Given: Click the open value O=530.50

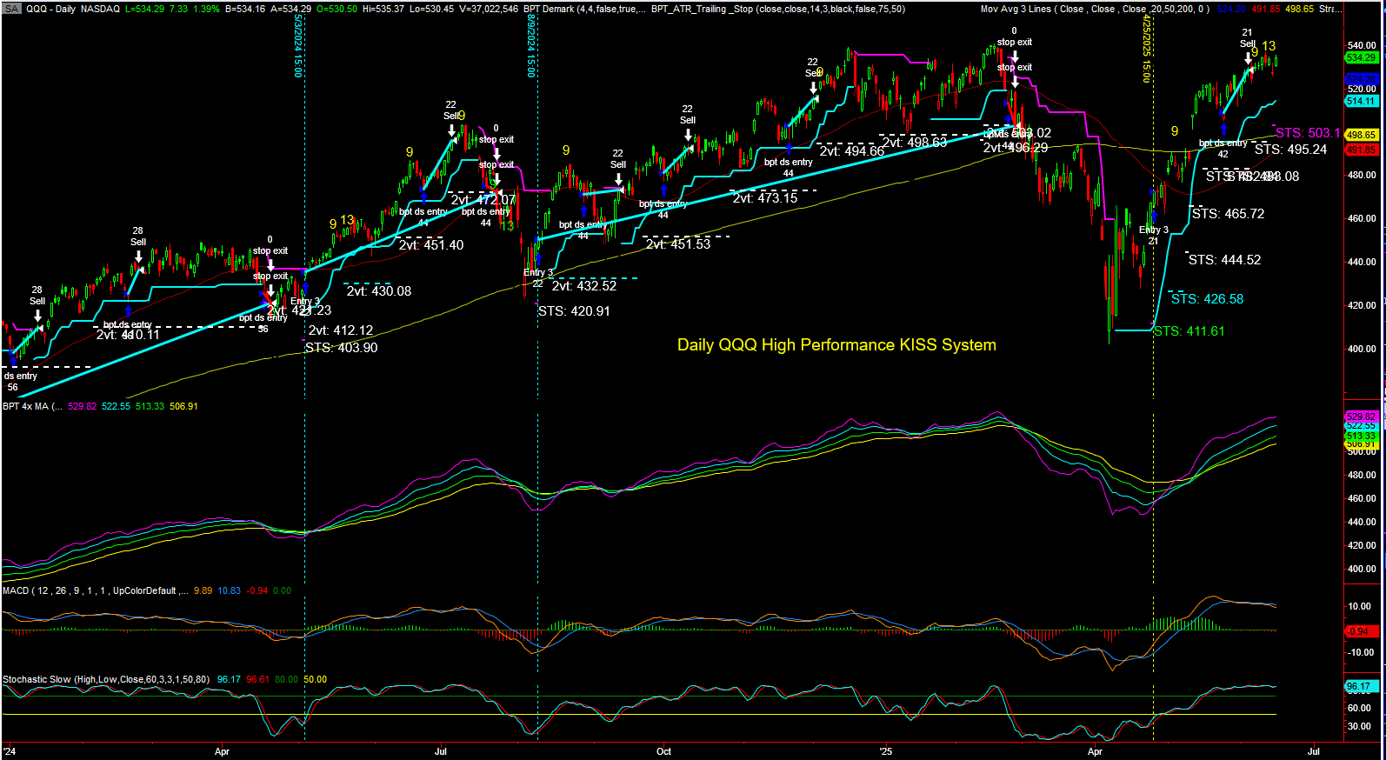Looking at the screenshot, I should [x=338, y=9].
